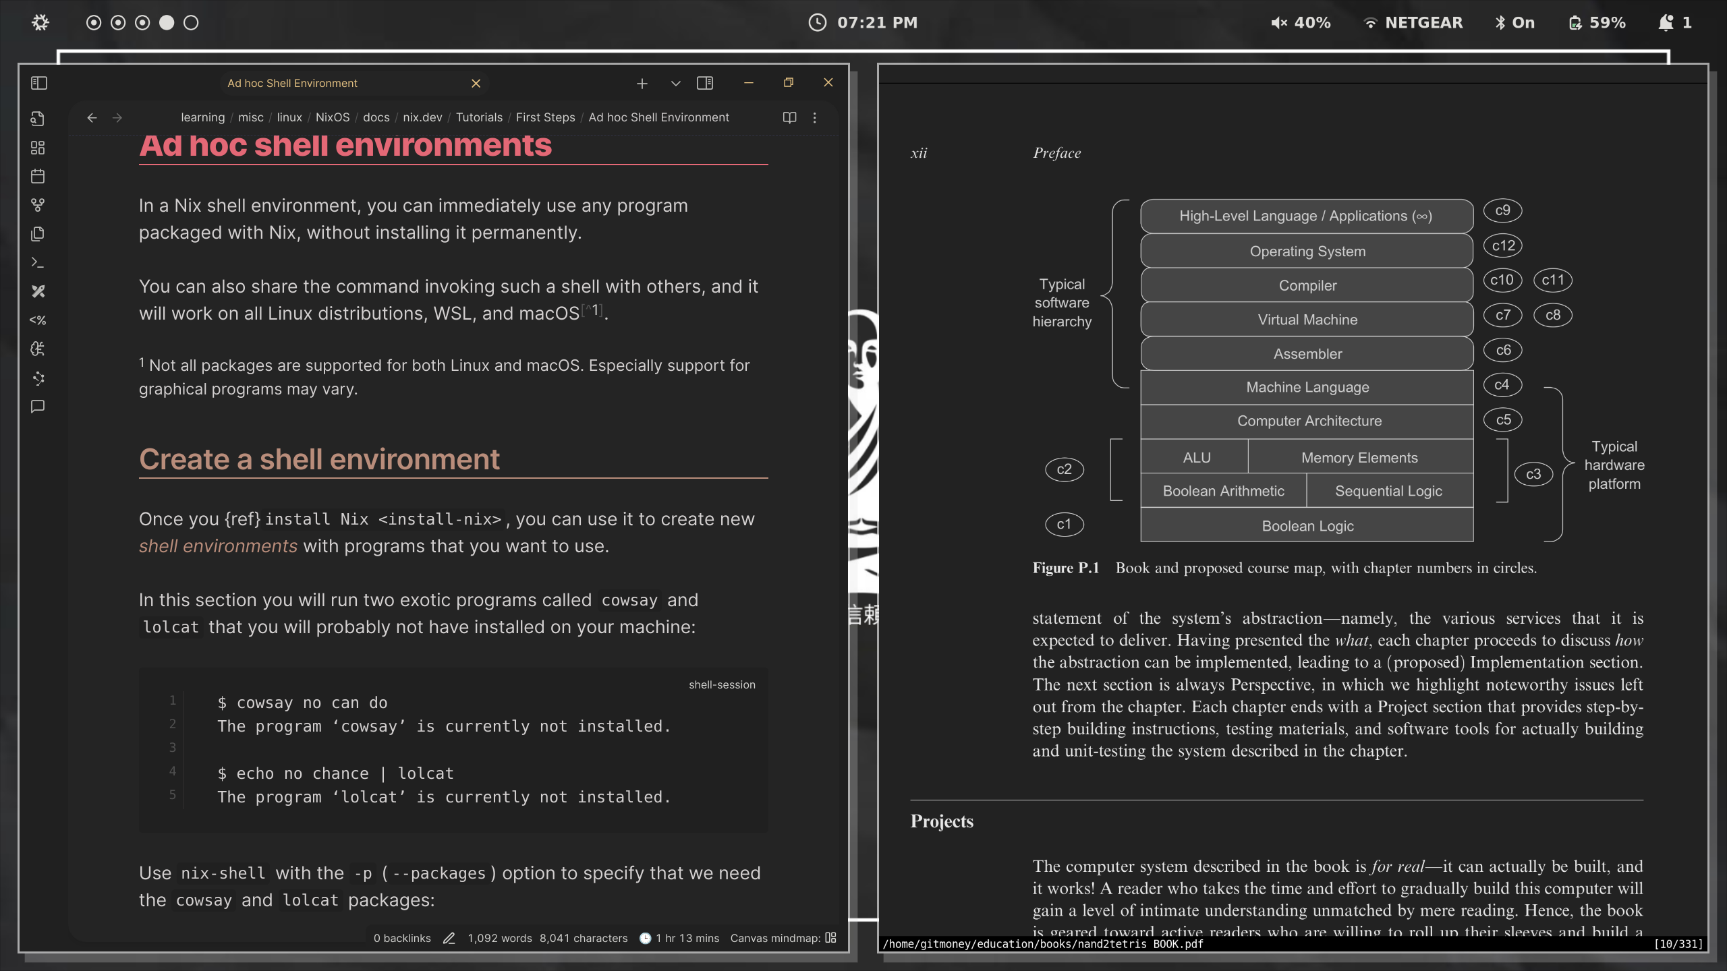Click the shell-session code block label

pyautogui.click(x=722, y=684)
